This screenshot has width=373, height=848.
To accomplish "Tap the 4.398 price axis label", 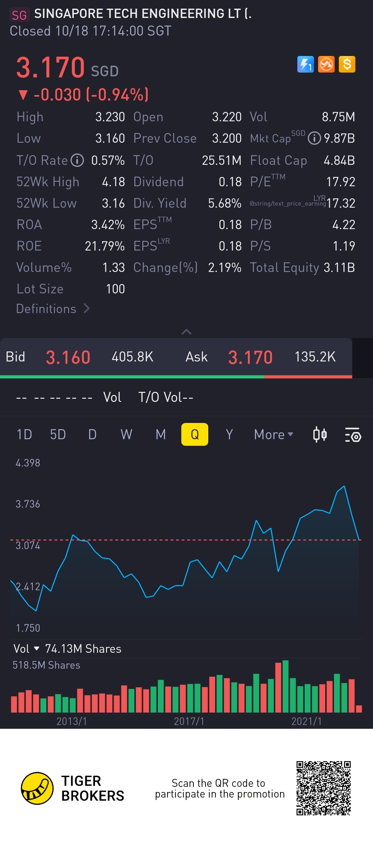I will point(28,463).
